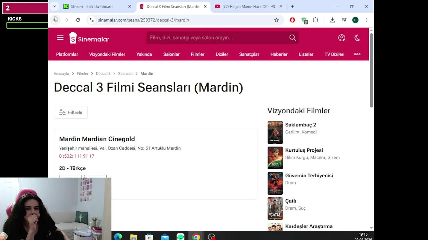Open the Saklambaç 2 poster thumbnail
428x240 pixels.
[x=275, y=133]
